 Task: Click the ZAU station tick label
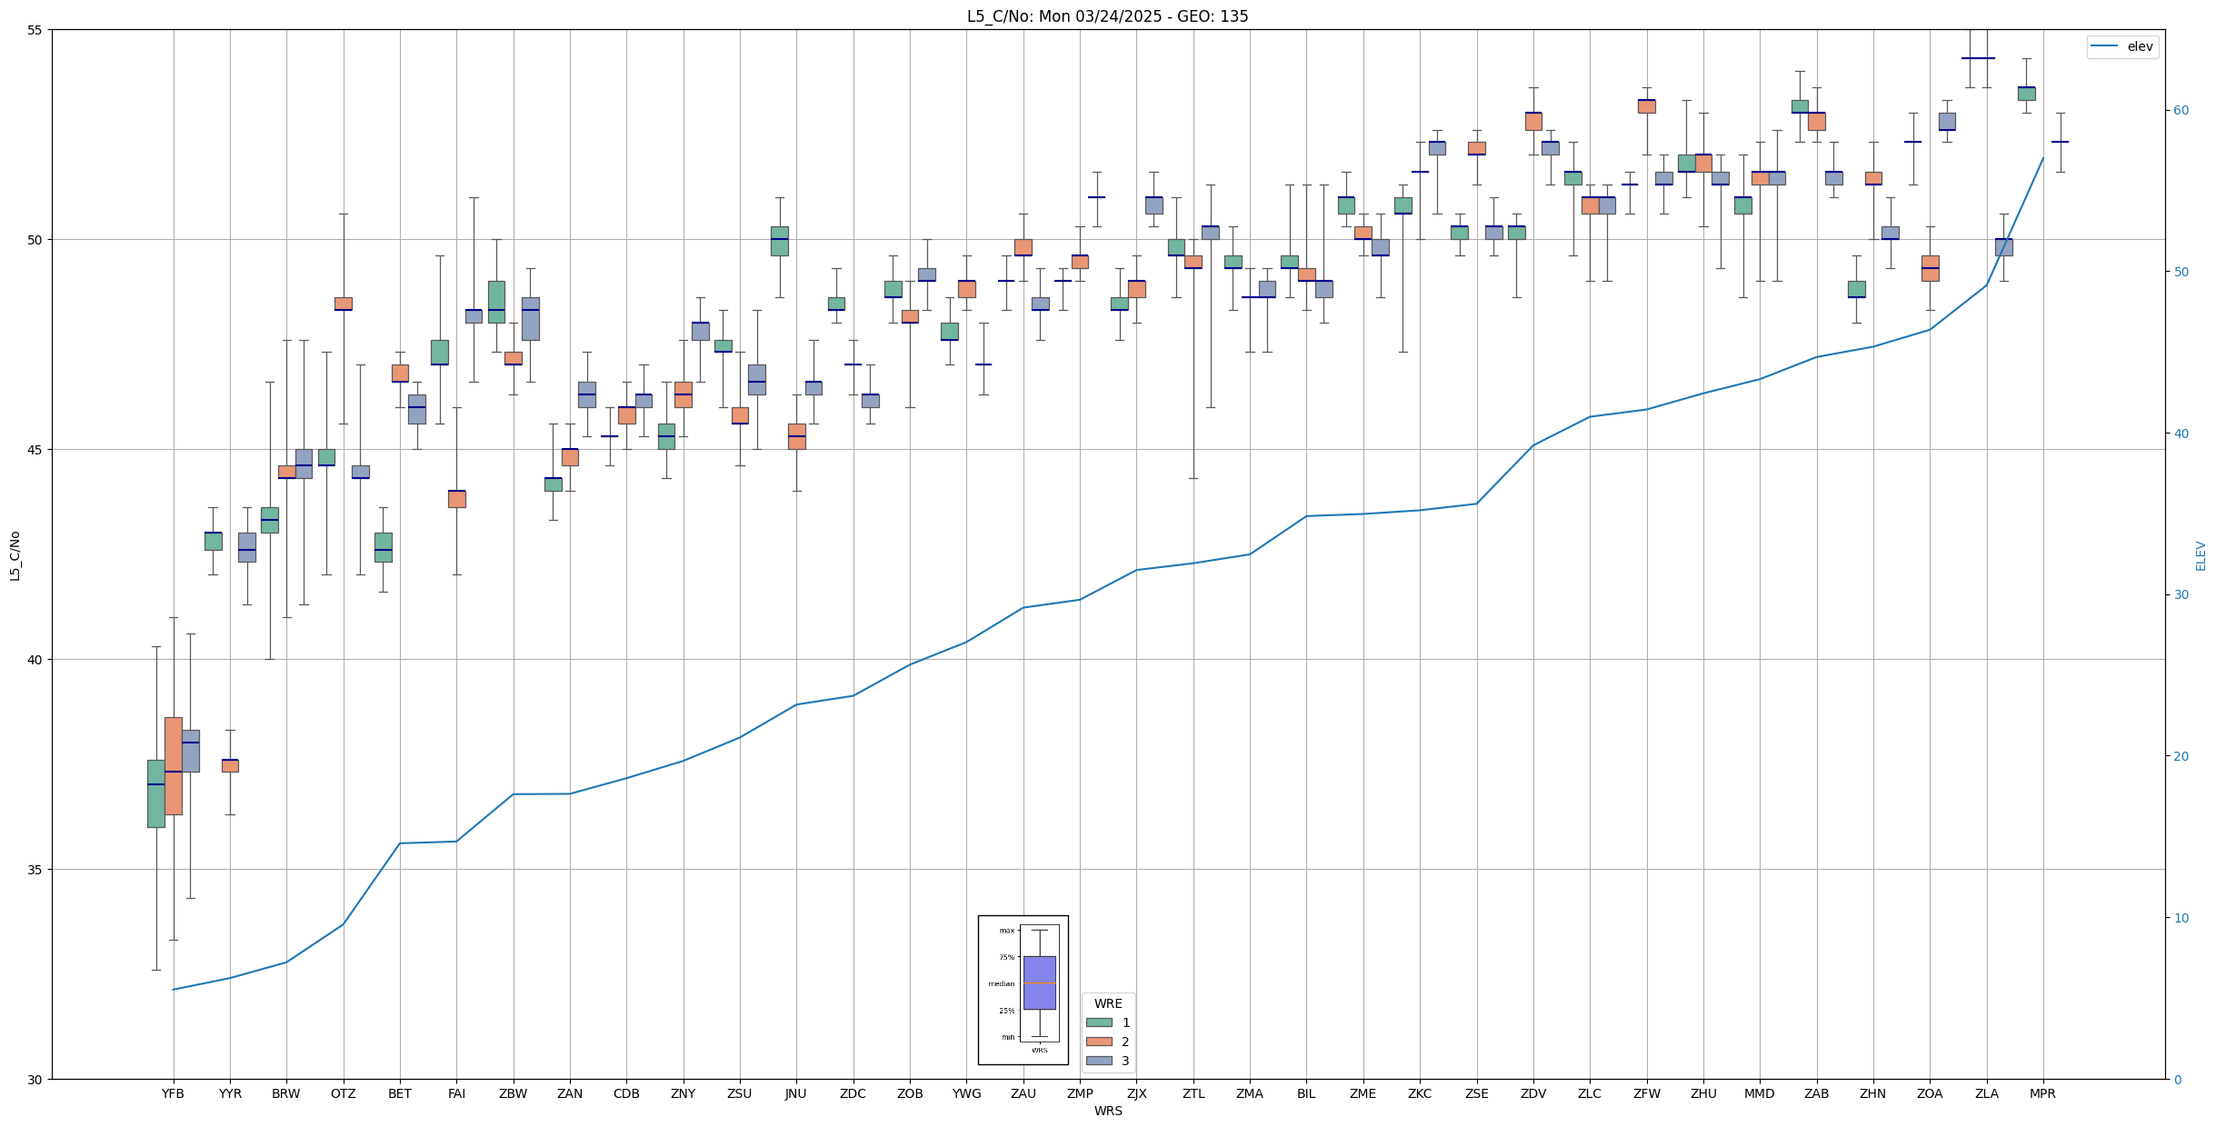(1023, 1093)
